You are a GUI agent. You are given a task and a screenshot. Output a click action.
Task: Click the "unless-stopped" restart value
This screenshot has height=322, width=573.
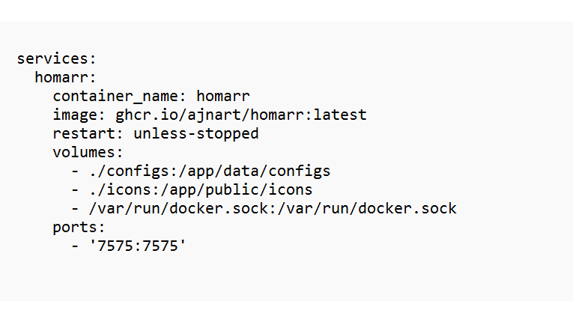(196, 133)
